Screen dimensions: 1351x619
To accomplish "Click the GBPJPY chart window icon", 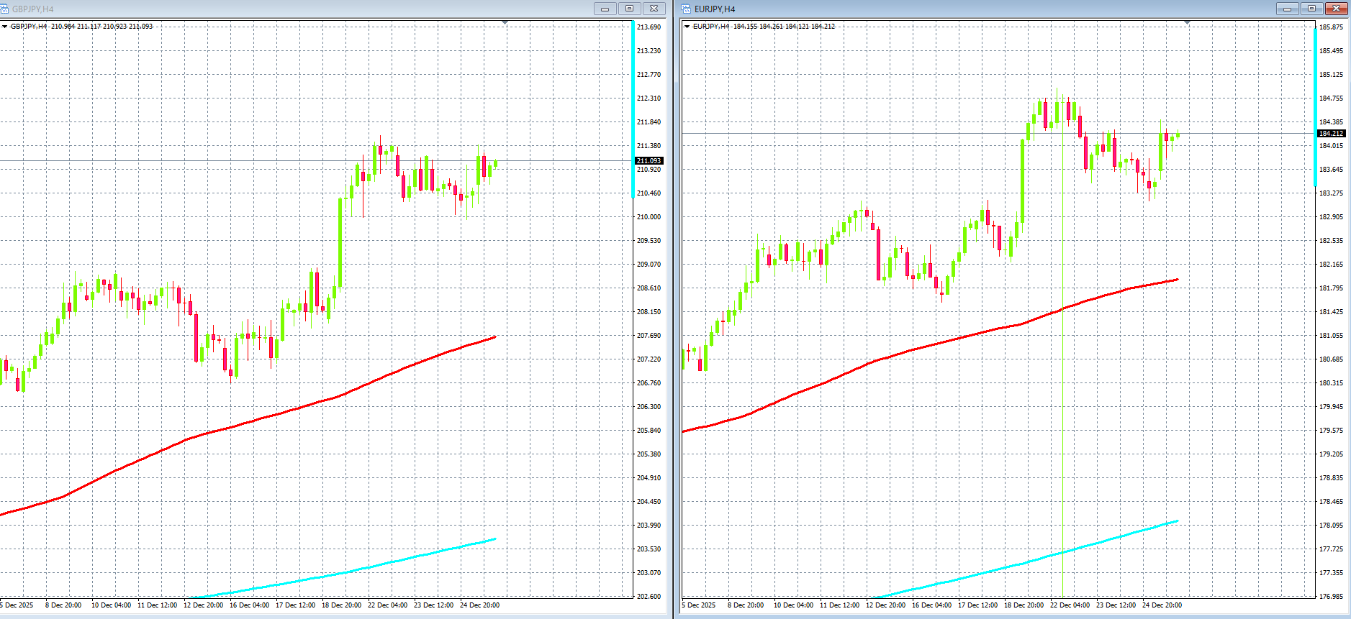I will pos(4,9).
